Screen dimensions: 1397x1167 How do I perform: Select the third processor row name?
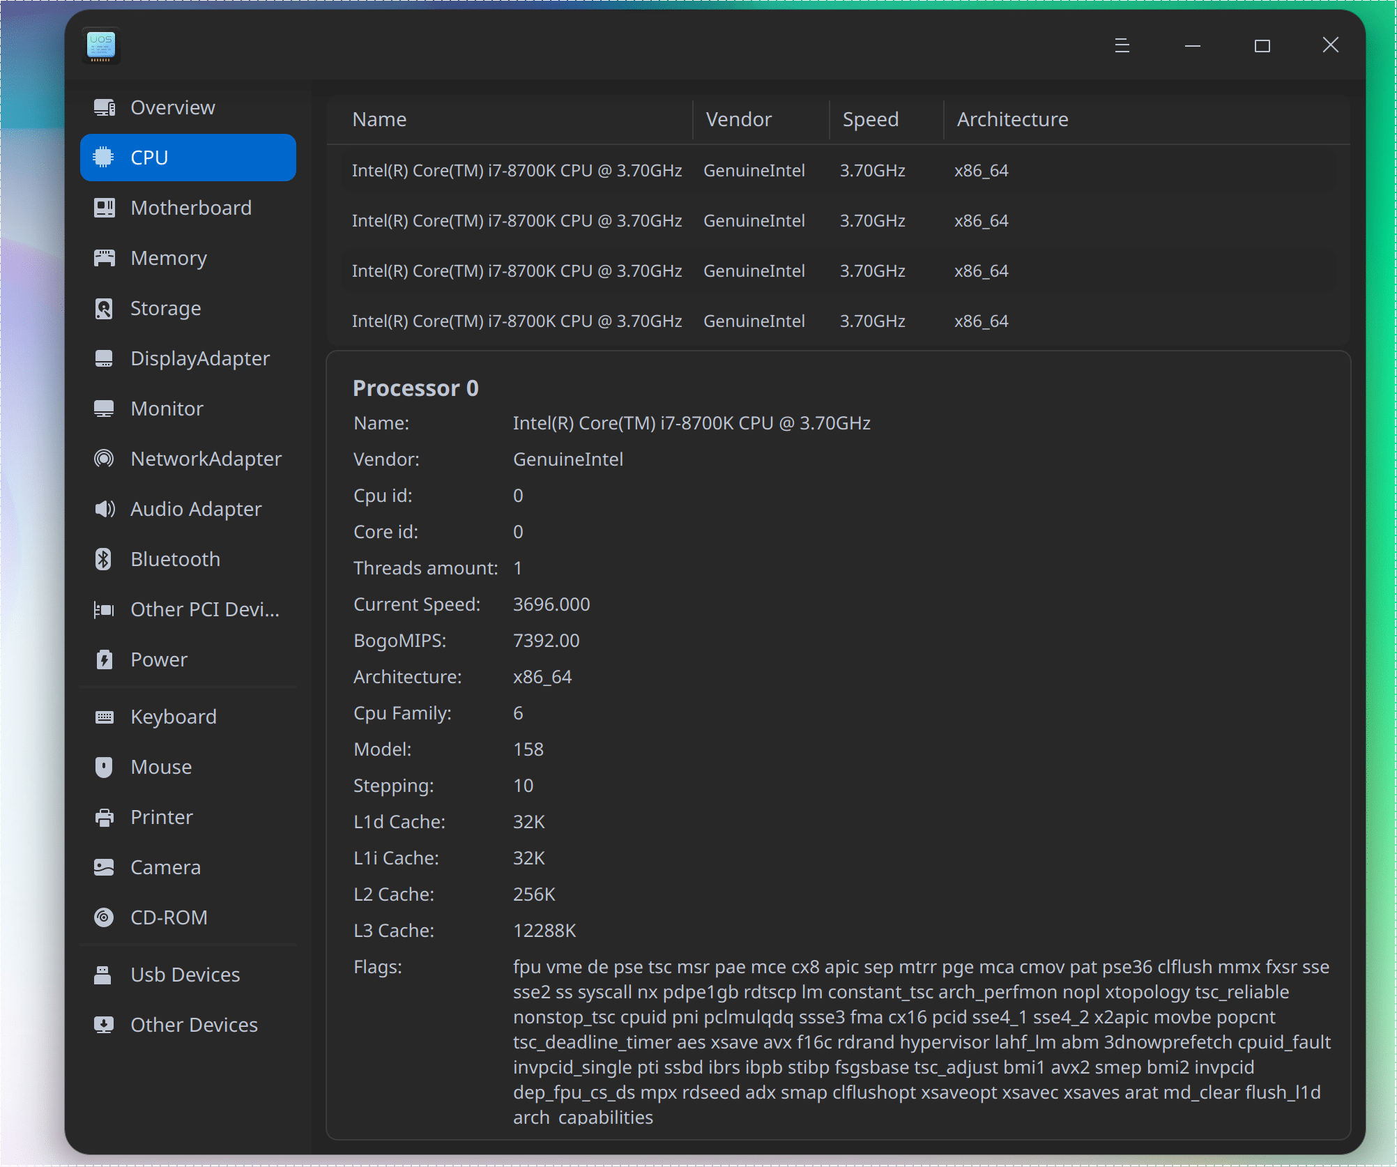click(517, 270)
